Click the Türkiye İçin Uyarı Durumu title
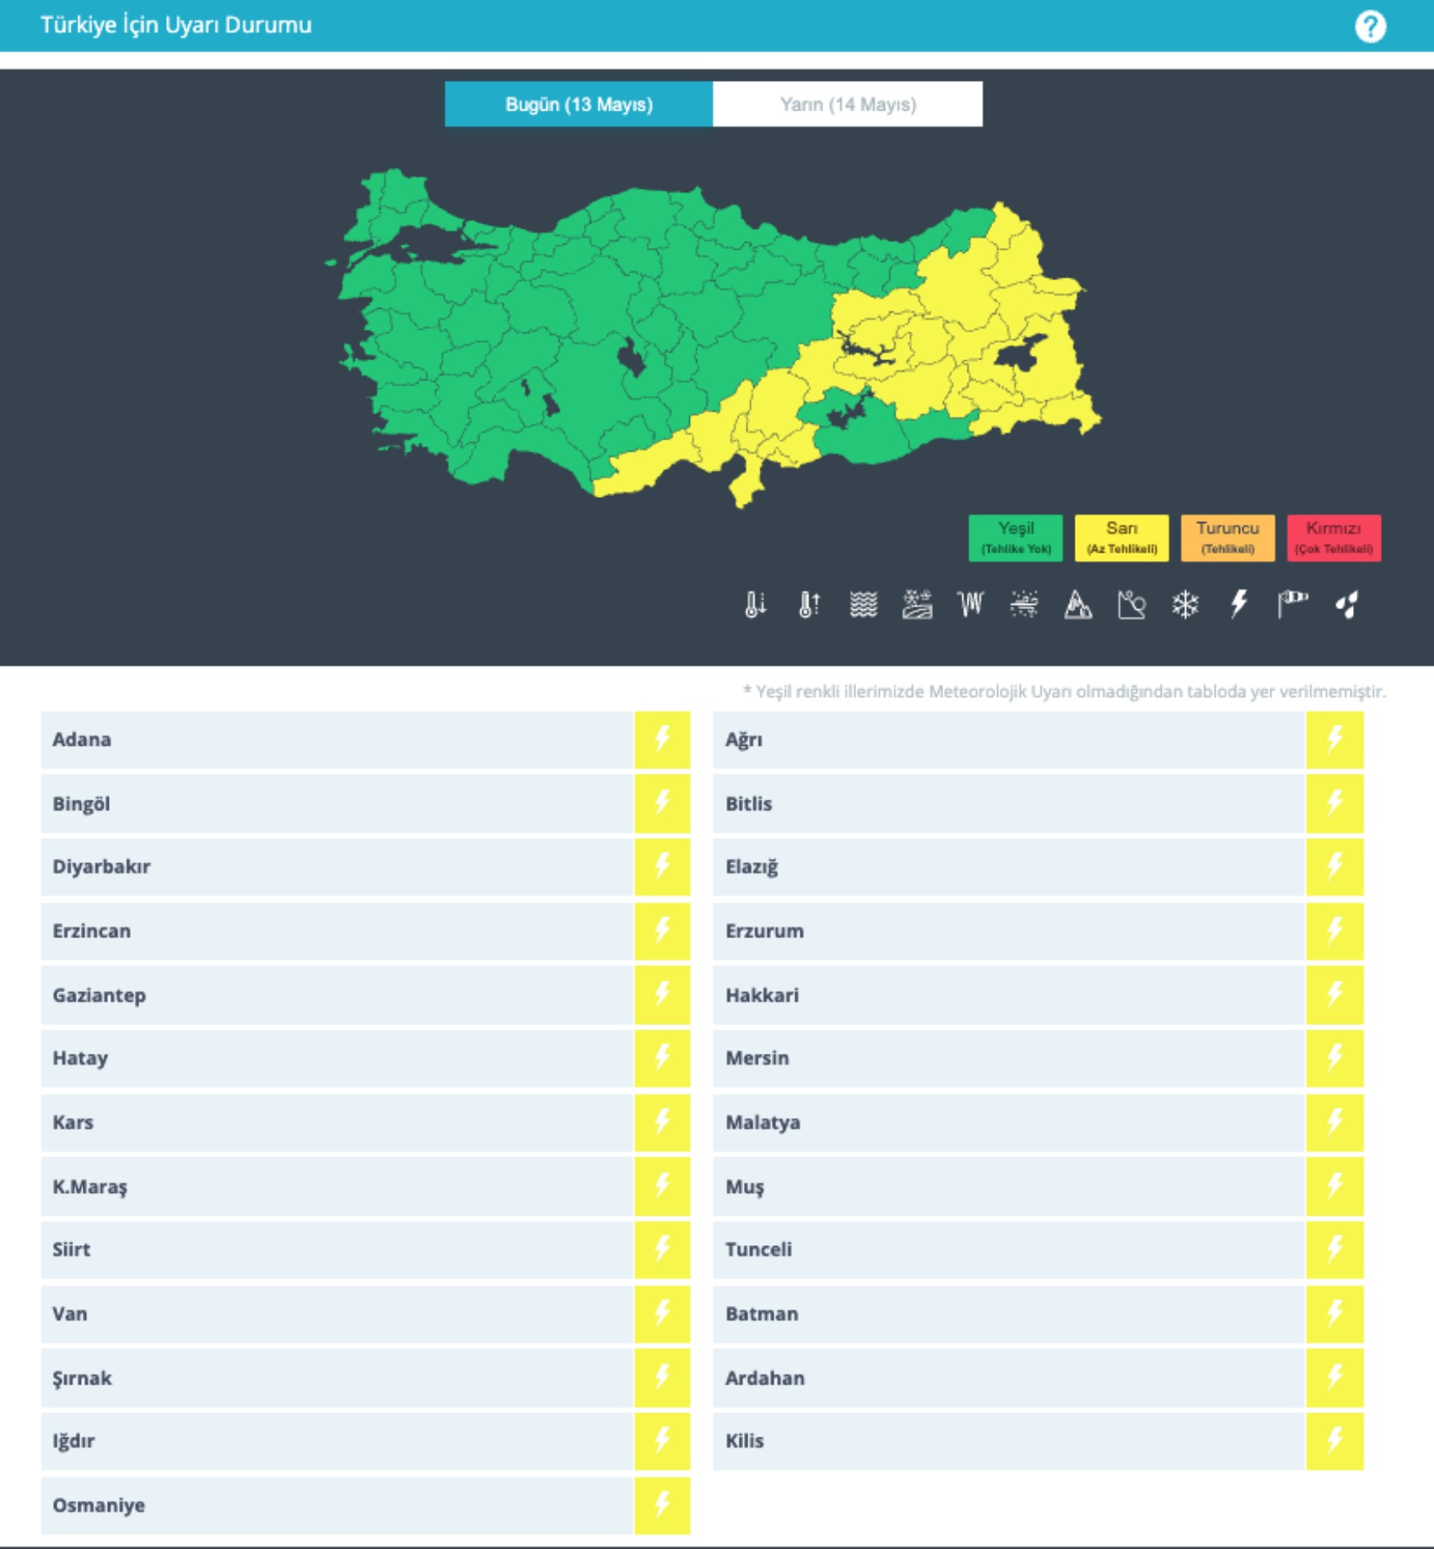1434x1549 pixels. 176,25
